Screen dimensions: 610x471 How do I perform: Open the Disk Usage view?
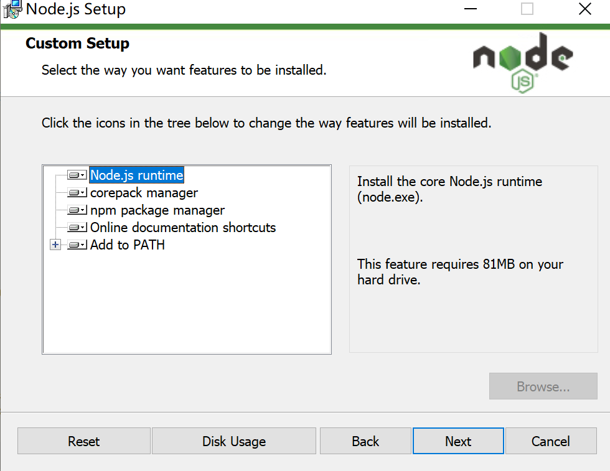233,441
